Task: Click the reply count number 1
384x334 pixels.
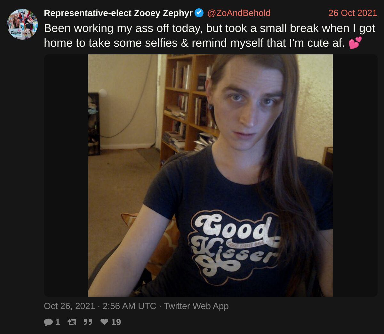Action: point(58,322)
